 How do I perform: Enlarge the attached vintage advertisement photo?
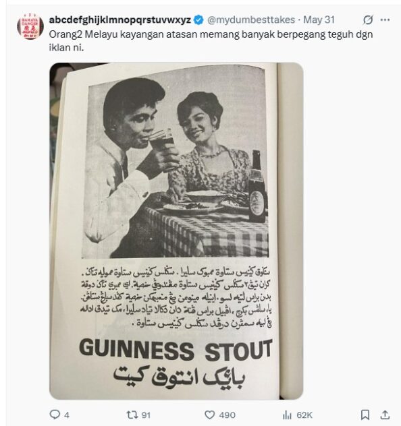click(176, 231)
